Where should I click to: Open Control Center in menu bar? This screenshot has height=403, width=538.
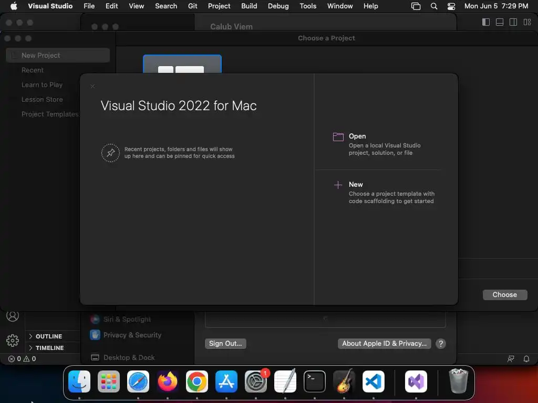click(x=451, y=6)
